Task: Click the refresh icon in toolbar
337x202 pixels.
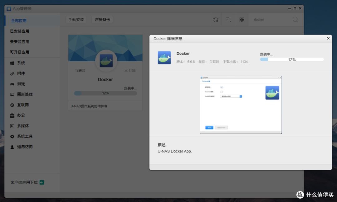Action: [x=216, y=20]
